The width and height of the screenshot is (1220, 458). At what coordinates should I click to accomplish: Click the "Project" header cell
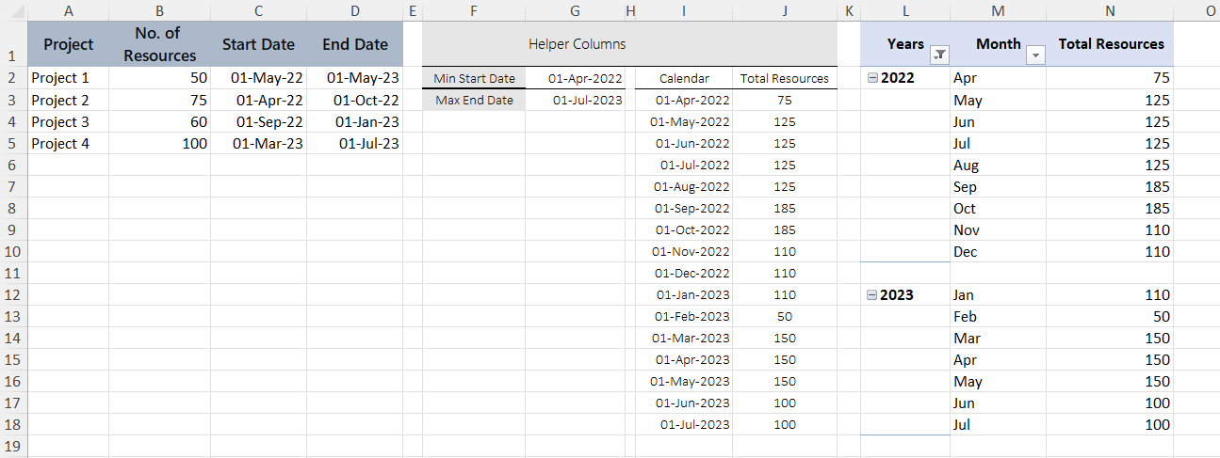coord(68,44)
